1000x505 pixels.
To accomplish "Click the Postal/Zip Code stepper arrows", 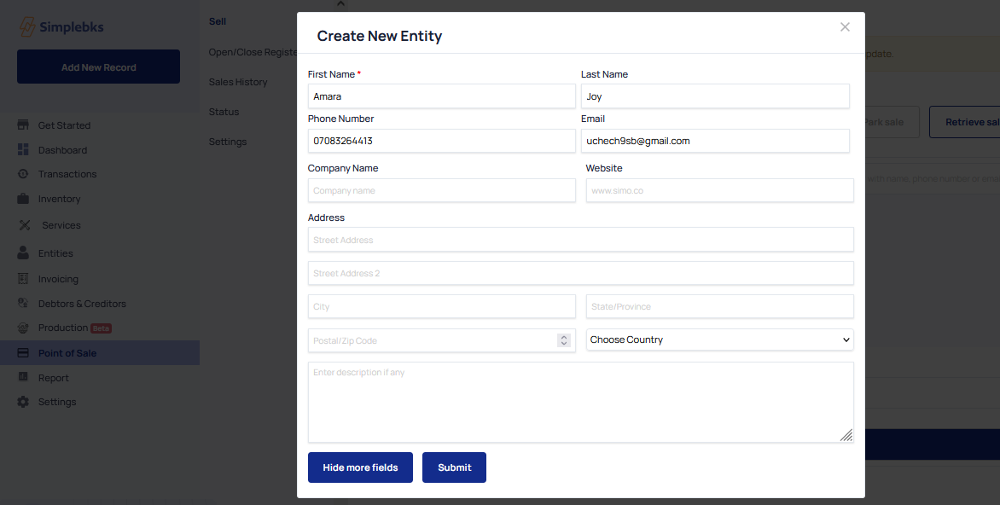I will click(x=563, y=340).
